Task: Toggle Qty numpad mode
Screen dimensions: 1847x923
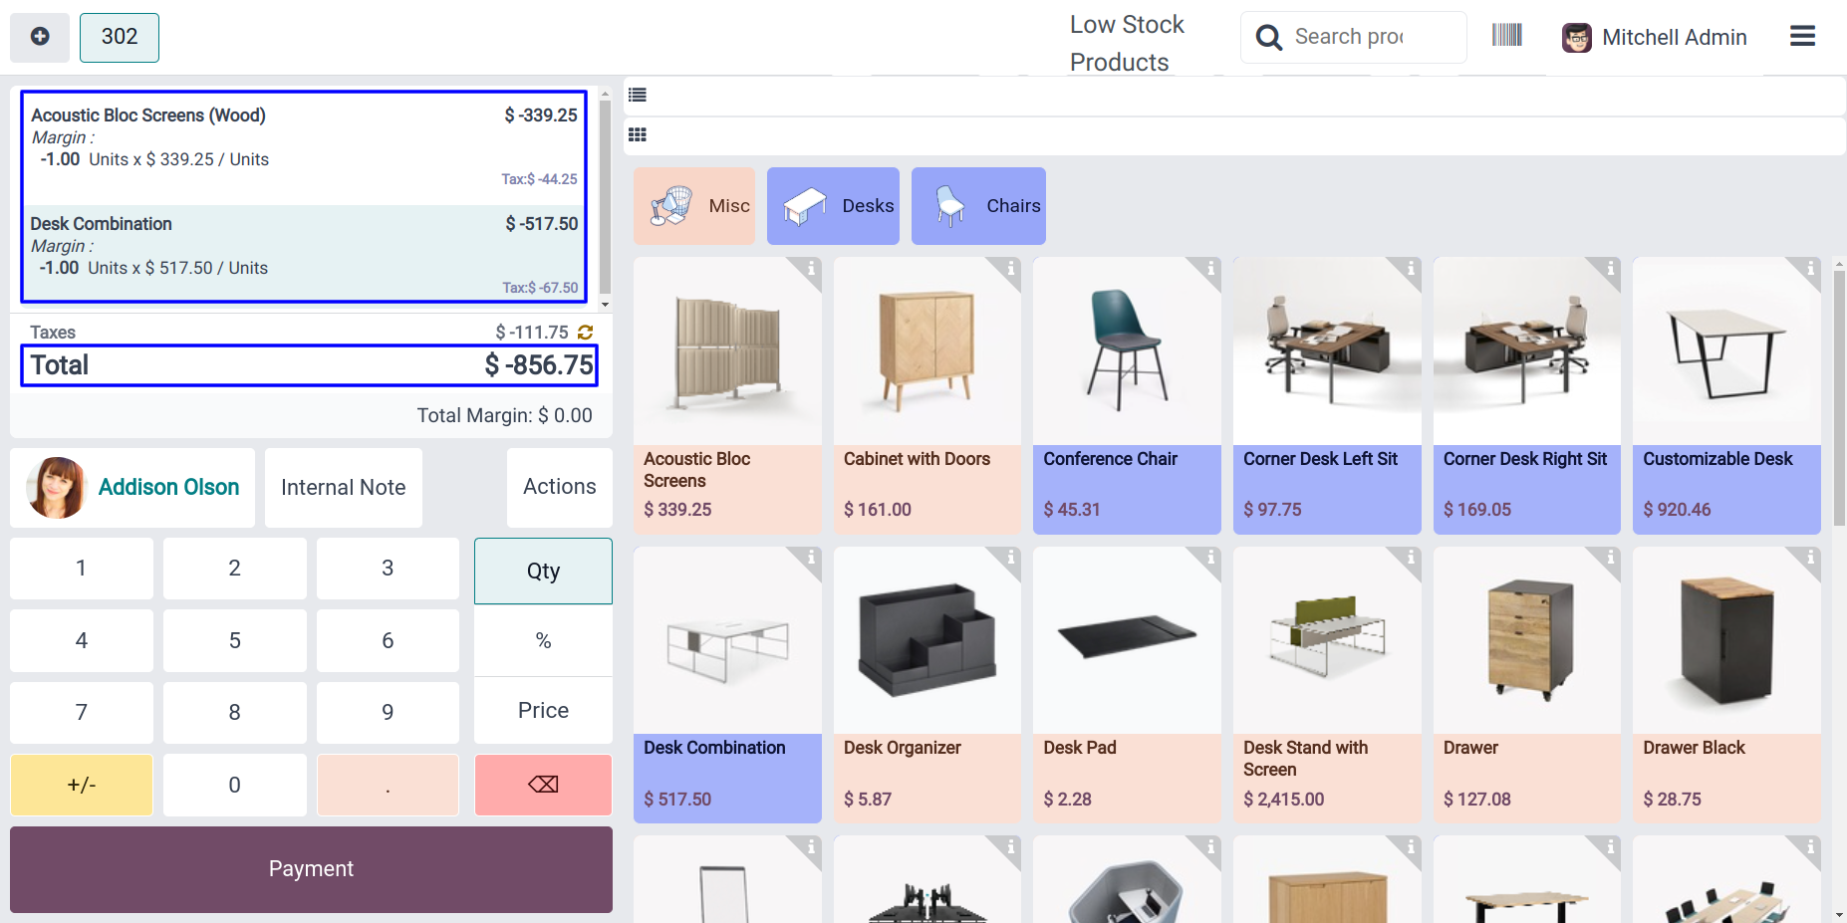Action: [x=543, y=571]
